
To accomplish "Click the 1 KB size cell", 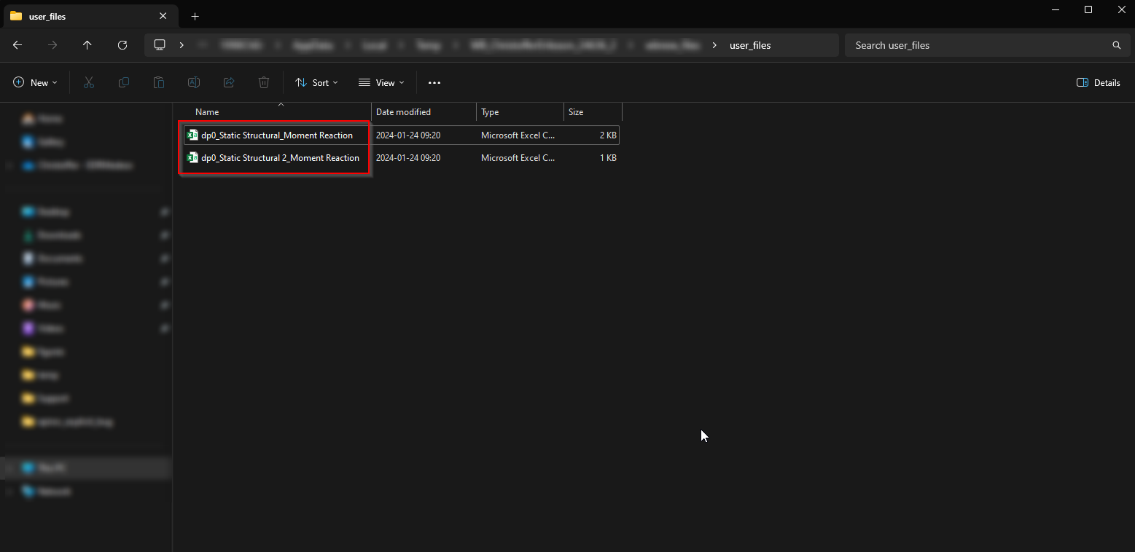I will coord(607,158).
